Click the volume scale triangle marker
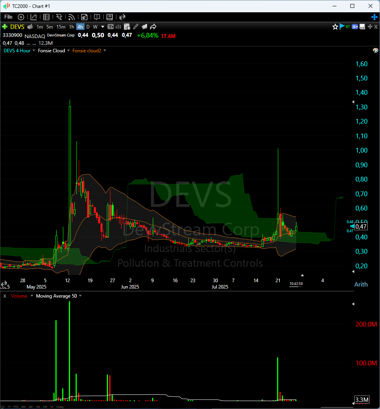Viewport: 380px width, 409px height. point(353,304)
